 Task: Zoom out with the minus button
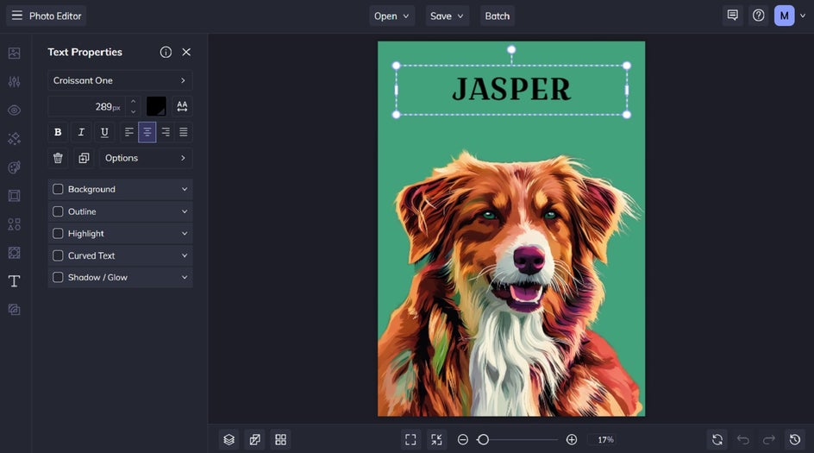462,439
